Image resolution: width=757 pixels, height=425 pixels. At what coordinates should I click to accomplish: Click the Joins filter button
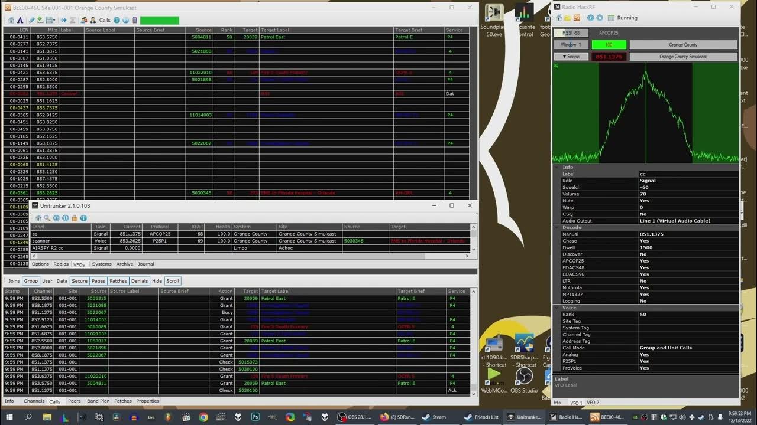[x=14, y=281]
